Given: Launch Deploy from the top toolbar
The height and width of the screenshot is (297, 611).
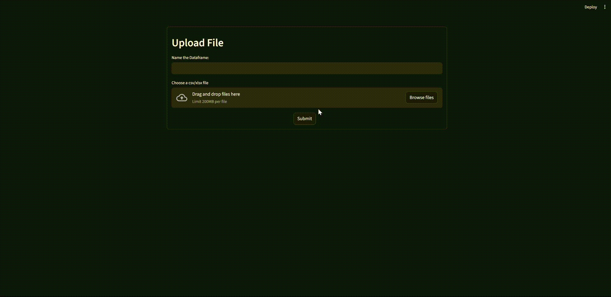Looking at the screenshot, I should (590, 7).
